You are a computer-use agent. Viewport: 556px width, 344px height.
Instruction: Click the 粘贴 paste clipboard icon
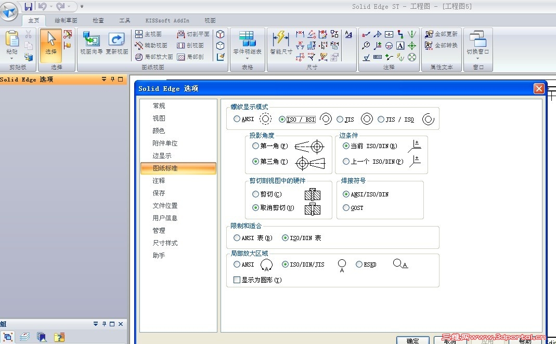(11, 38)
